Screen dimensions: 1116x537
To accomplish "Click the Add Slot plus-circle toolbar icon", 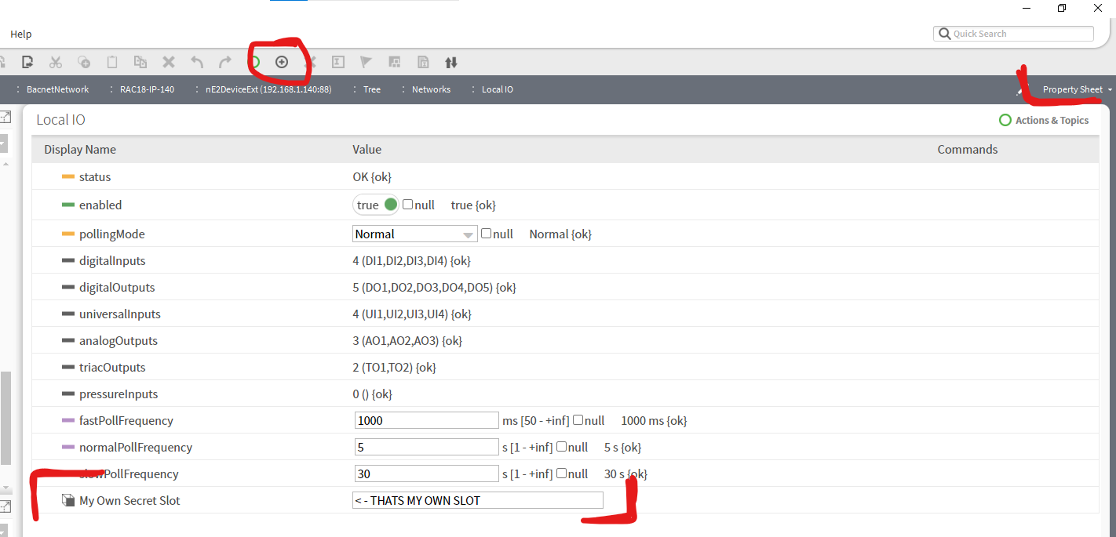I will [282, 62].
